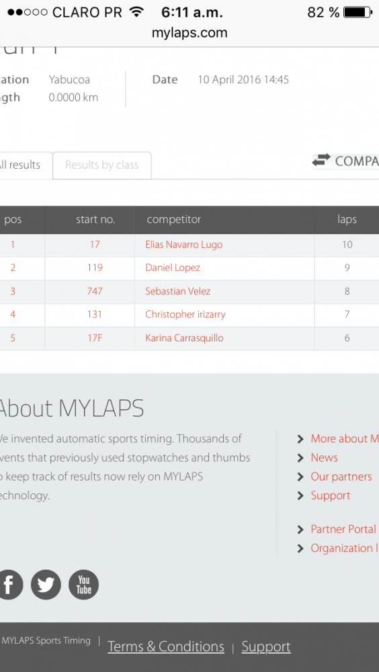Screen dimensions: 379x672
Task: Click chevron beside Our partners link
Action: tap(300, 477)
